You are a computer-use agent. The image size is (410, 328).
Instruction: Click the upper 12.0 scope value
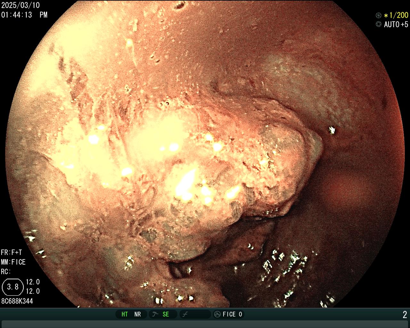(x=33, y=282)
